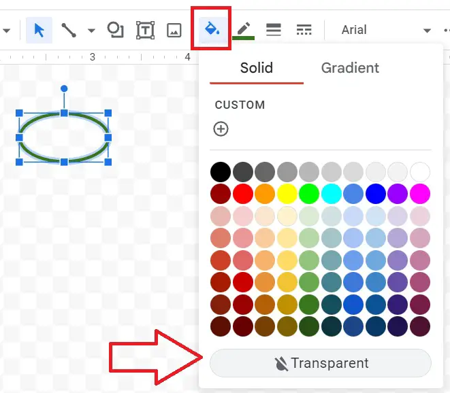Click the ellipse right middle resize handle
This screenshot has height=393, width=450.
point(108,137)
